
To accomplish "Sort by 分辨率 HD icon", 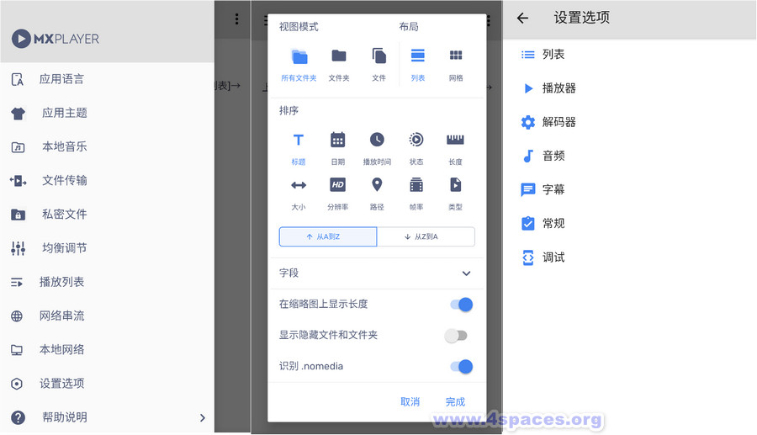I will pyautogui.click(x=337, y=185).
